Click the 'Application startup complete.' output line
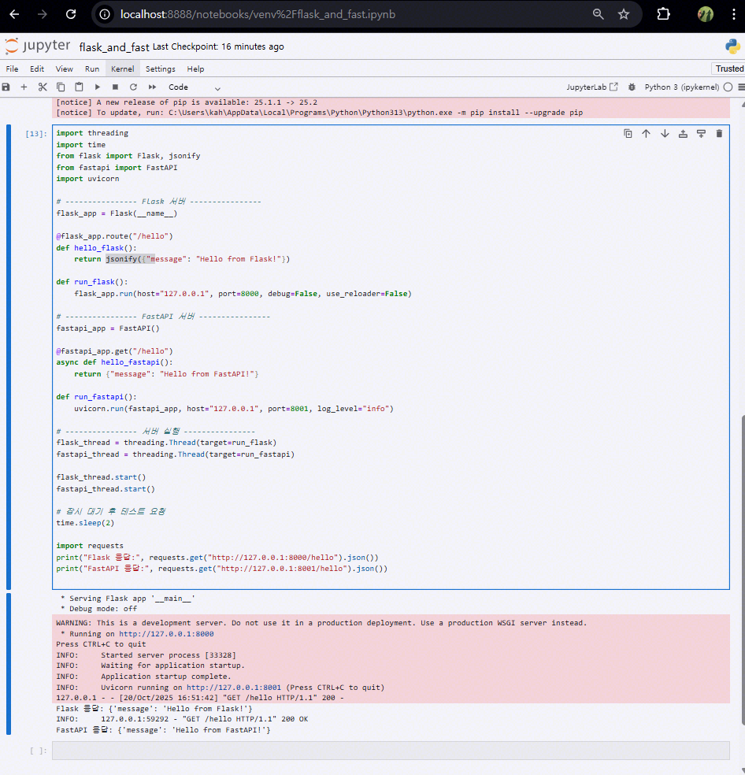This screenshot has width=745, height=775. (143, 676)
